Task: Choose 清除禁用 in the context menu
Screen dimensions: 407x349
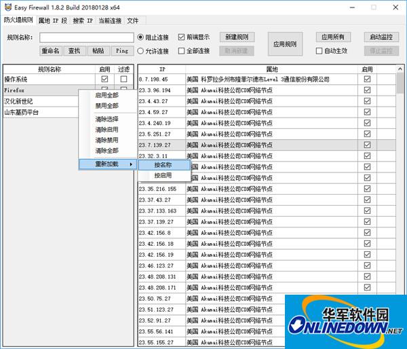Action: (x=107, y=140)
